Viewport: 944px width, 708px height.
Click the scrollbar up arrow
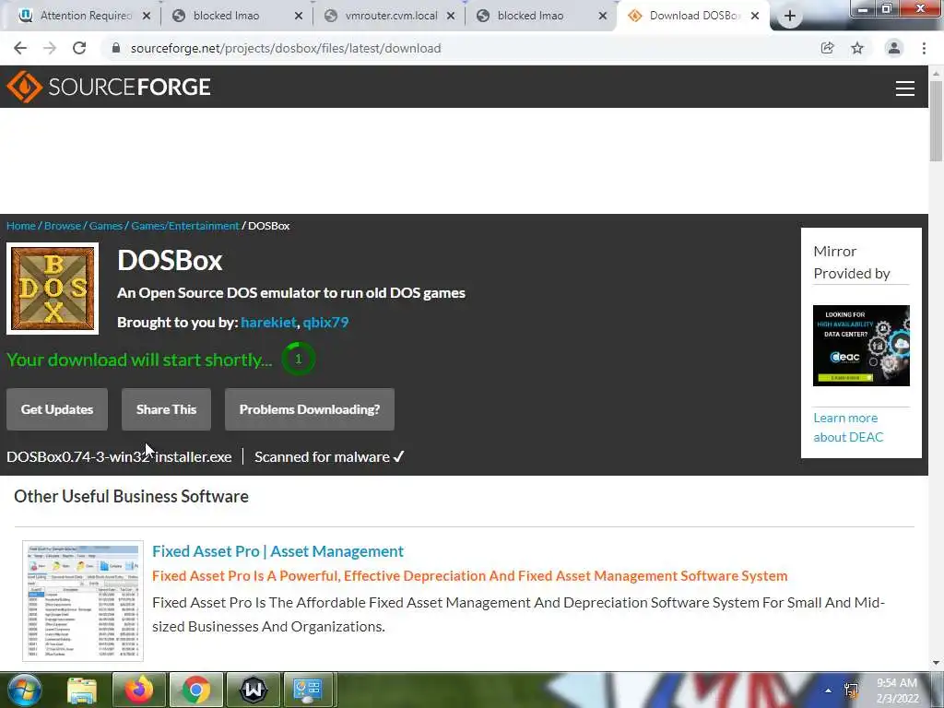[936, 73]
